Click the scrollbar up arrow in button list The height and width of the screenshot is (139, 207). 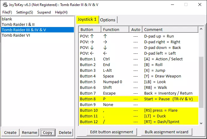click(x=201, y=29)
